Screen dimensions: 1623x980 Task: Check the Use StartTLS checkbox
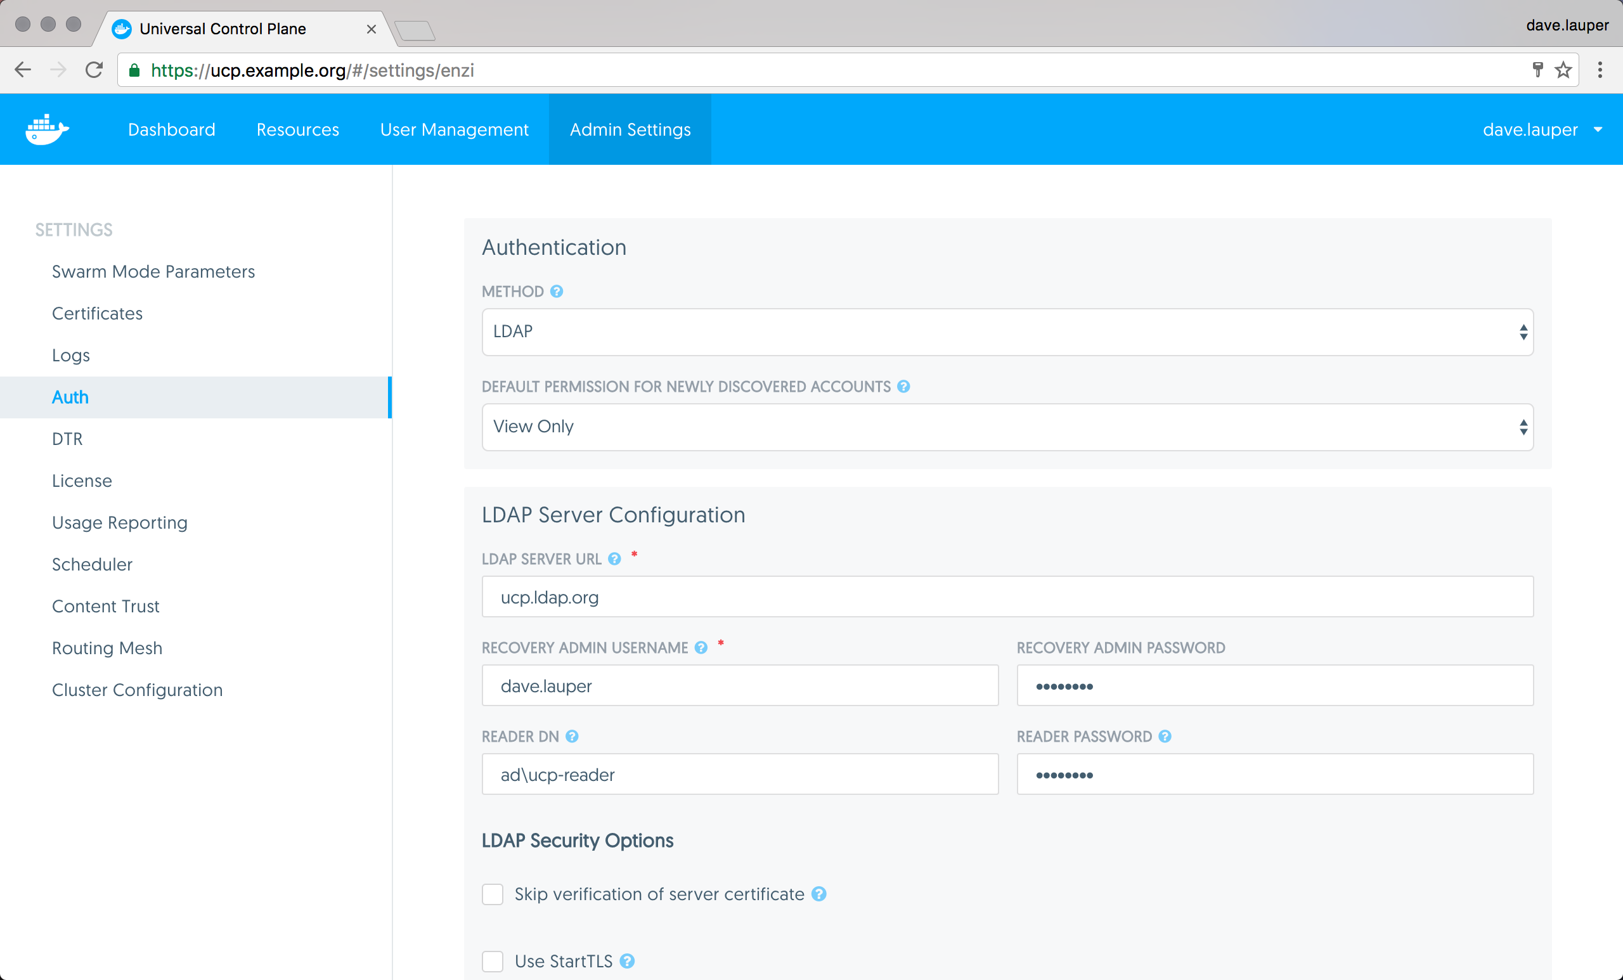492,961
